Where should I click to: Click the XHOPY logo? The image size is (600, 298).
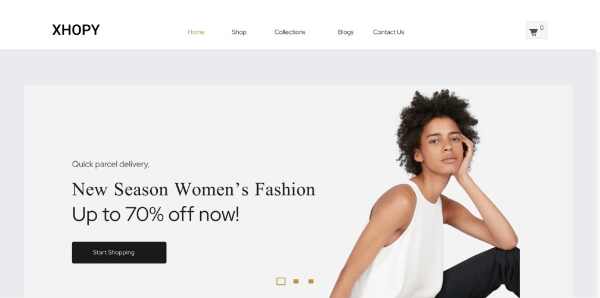(x=76, y=30)
